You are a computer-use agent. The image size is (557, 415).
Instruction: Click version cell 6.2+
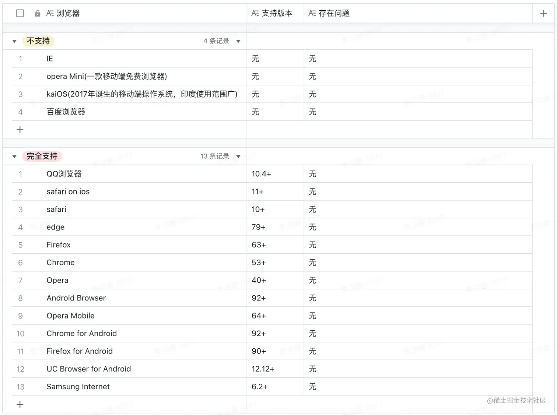pyautogui.click(x=275, y=387)
